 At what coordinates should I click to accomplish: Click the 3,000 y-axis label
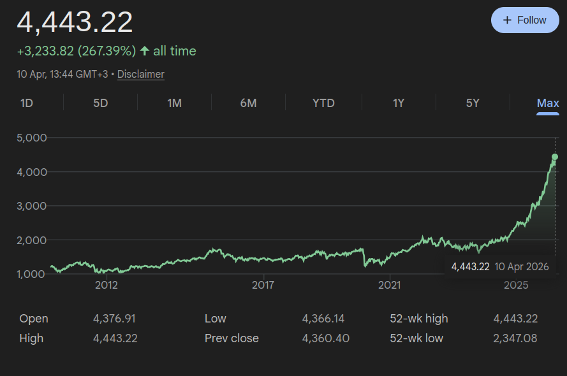31,206
